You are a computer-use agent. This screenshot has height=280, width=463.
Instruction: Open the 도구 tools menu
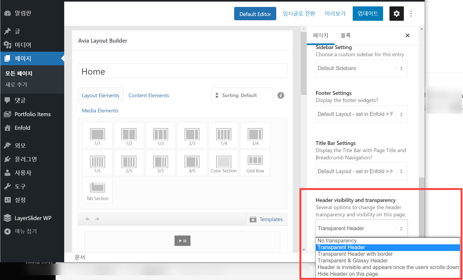32,186
